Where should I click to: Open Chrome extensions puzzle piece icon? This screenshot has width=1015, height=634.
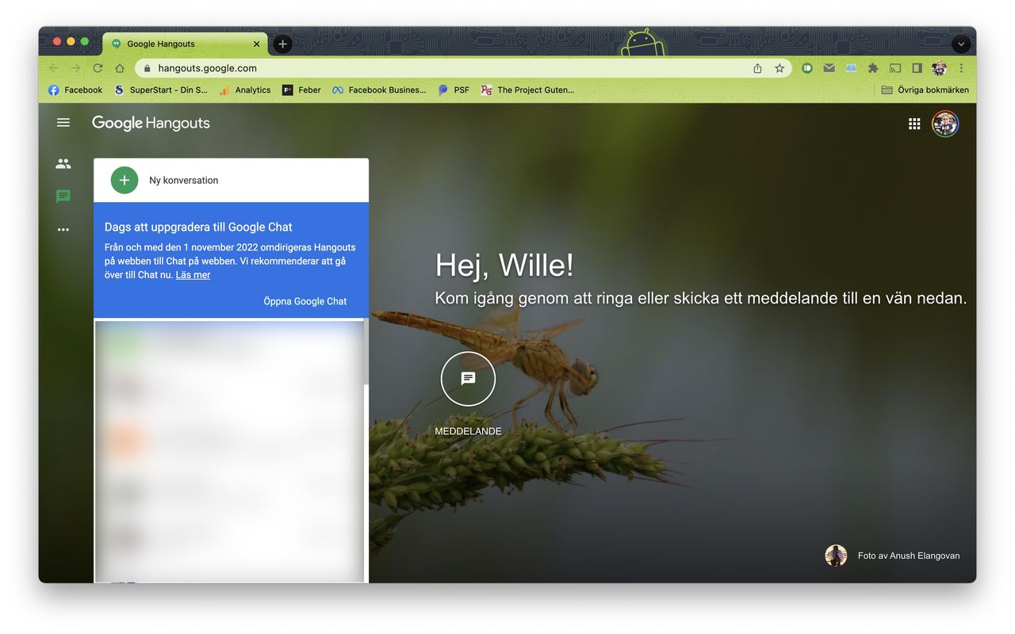[872, 68]
